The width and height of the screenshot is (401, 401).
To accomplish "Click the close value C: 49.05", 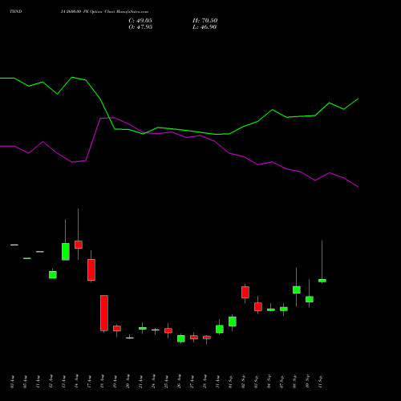I will [x=140, y=21].
